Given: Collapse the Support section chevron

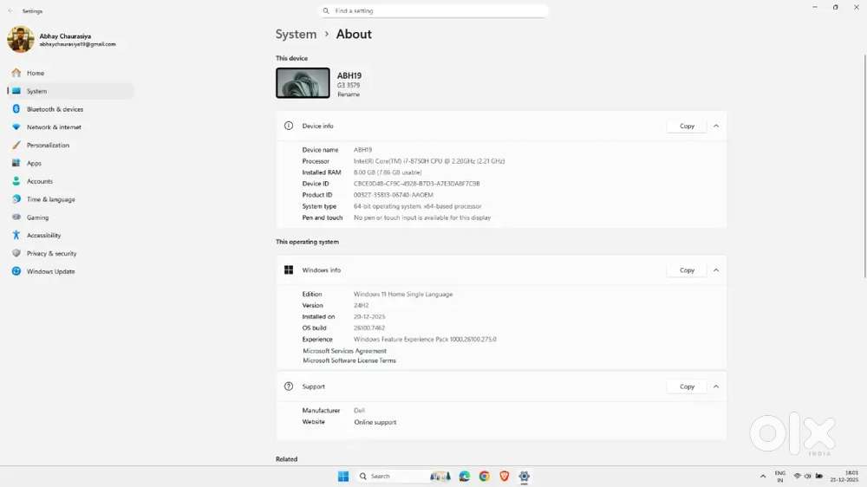Looking at the screenshot, I should click(x=716, y=386).
